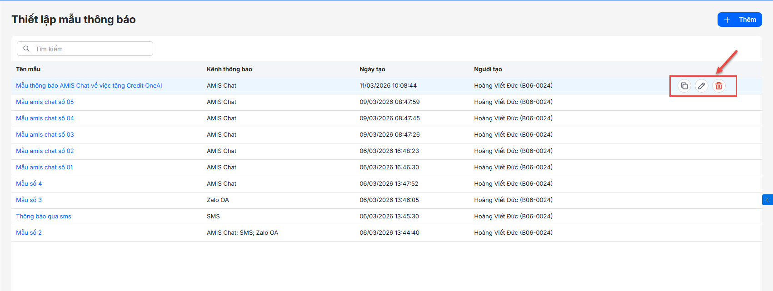This screenshot has height=291, width=773.
Task: Click the duplicate template icon
Action: (x=684, y=86)
